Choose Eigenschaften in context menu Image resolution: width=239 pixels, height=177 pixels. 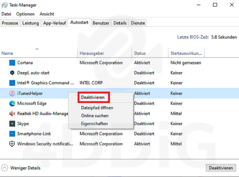[94, 124]
